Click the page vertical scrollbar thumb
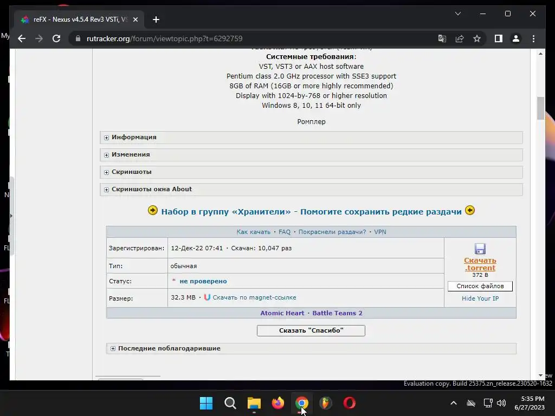The image size is (555, 416). click(x=540, y=108)
